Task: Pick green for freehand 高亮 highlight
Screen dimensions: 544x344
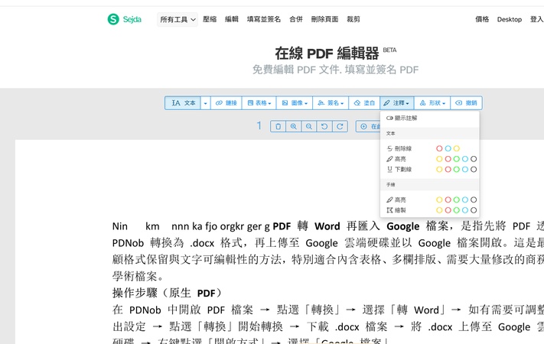Action: tap(457, 200)
